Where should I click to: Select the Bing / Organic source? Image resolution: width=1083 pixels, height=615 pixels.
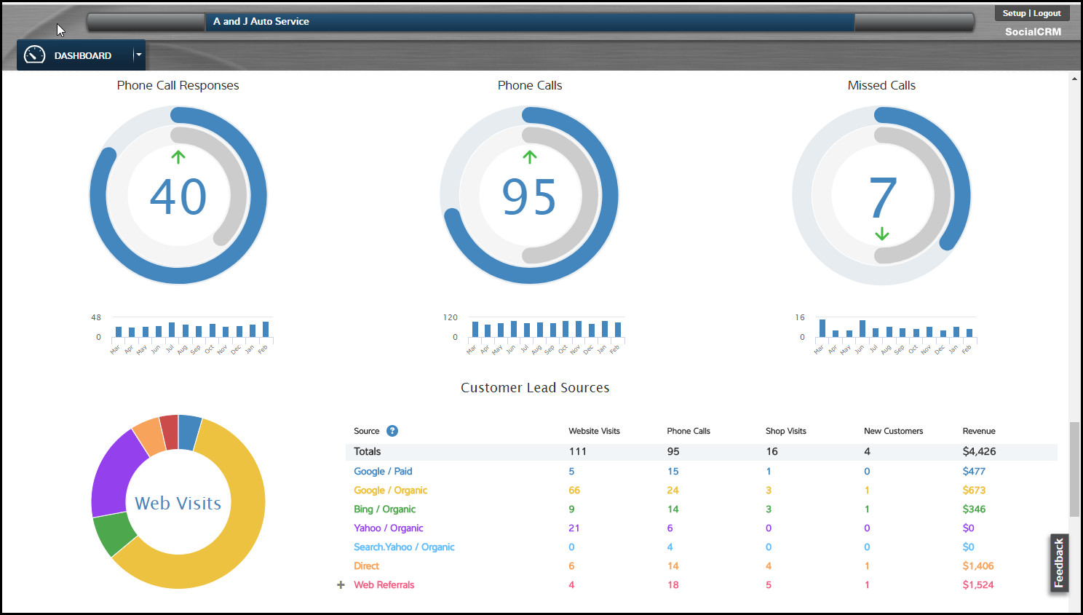click(384, 509)
